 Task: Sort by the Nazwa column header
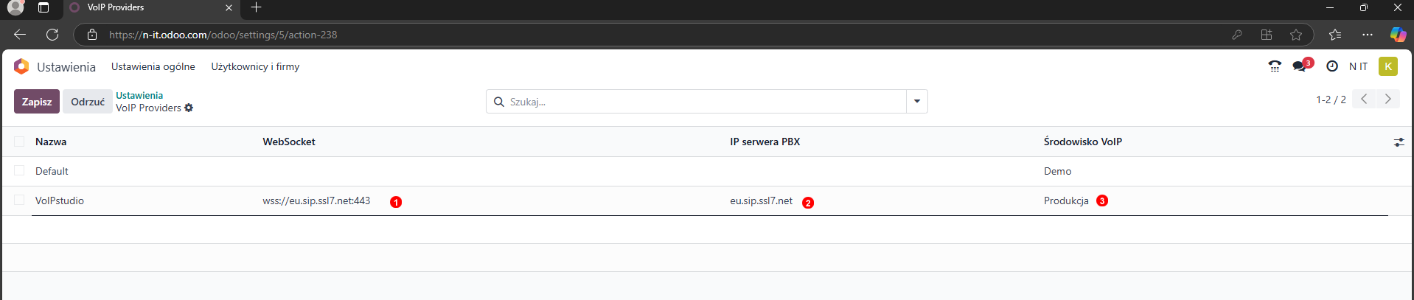[x=51, y=142]
